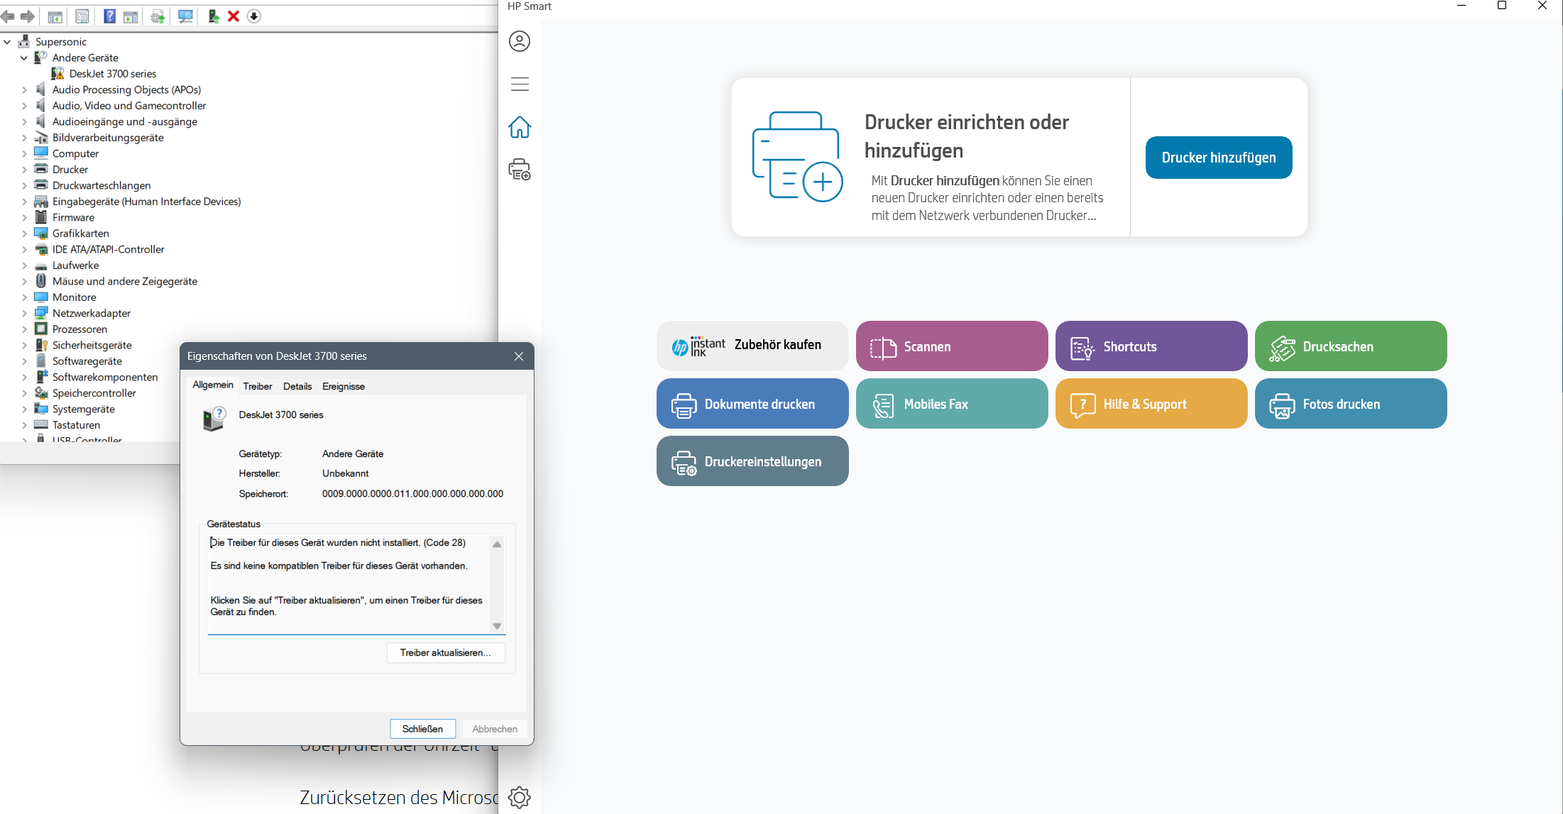Viewport: 1563px width, 814px height.
Task: Expand the Grafikkarten category
Action: (23, 233)
